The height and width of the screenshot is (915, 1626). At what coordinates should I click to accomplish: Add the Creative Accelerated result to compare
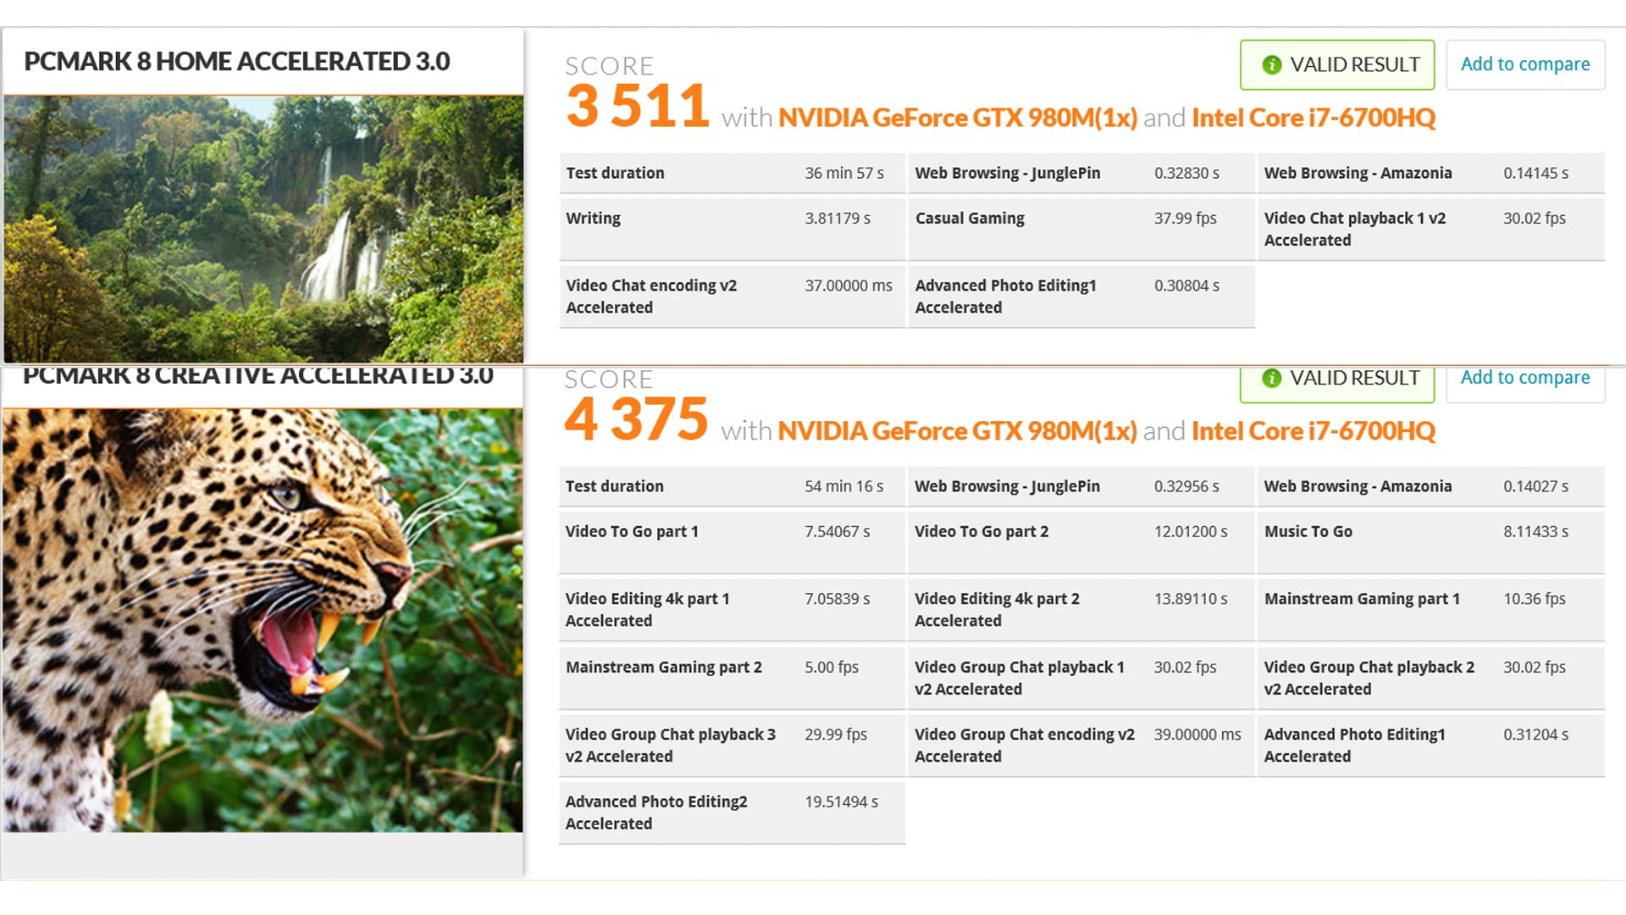point(1524,380)
